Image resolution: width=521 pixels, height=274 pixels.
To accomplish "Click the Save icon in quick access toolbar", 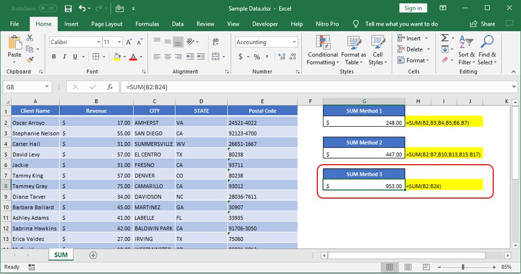I will pos(68,9).
